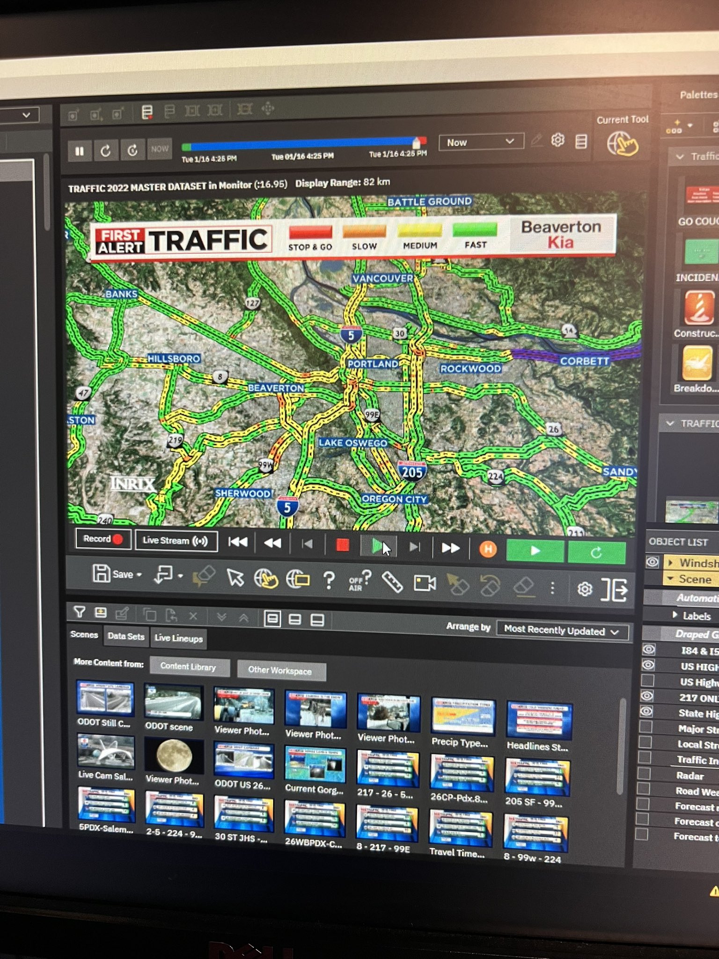The height and width of the screenshot is (959, 719).
Task: Open the Save dropdown arrow
Action: pos(139,575)
